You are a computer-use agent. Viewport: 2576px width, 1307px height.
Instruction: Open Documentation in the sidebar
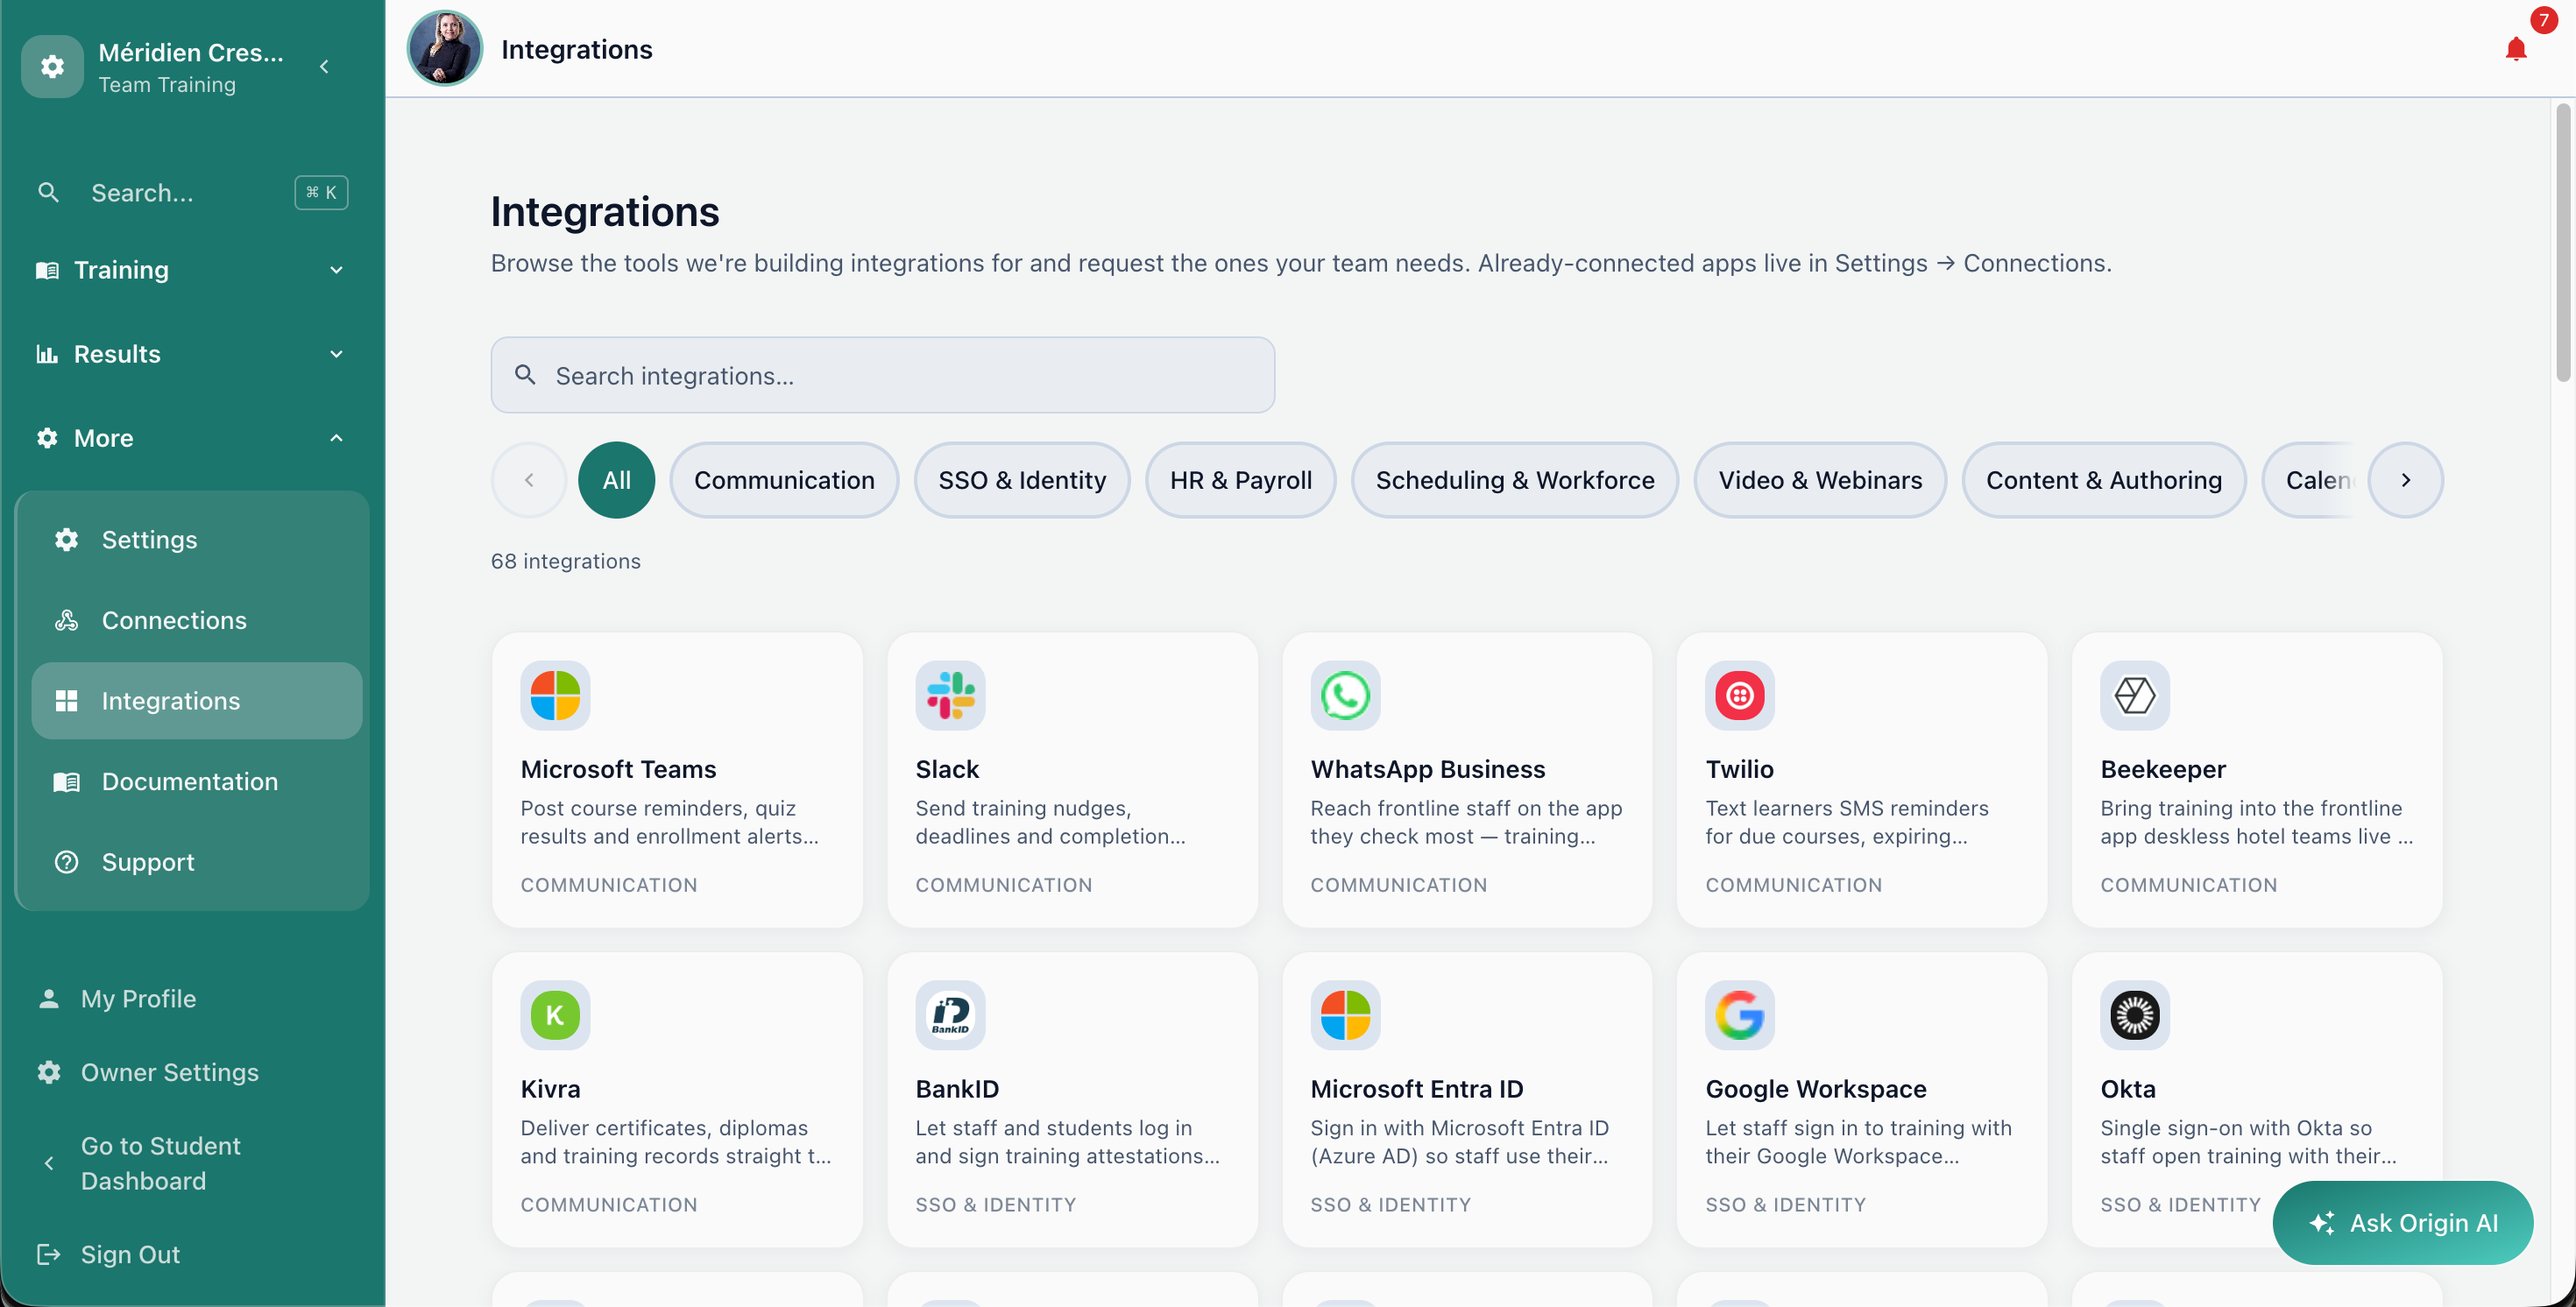(x=197, y=782)
